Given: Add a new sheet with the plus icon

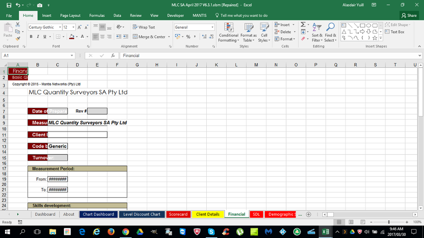Looking at the screenshot, I should tap(309, 214).
